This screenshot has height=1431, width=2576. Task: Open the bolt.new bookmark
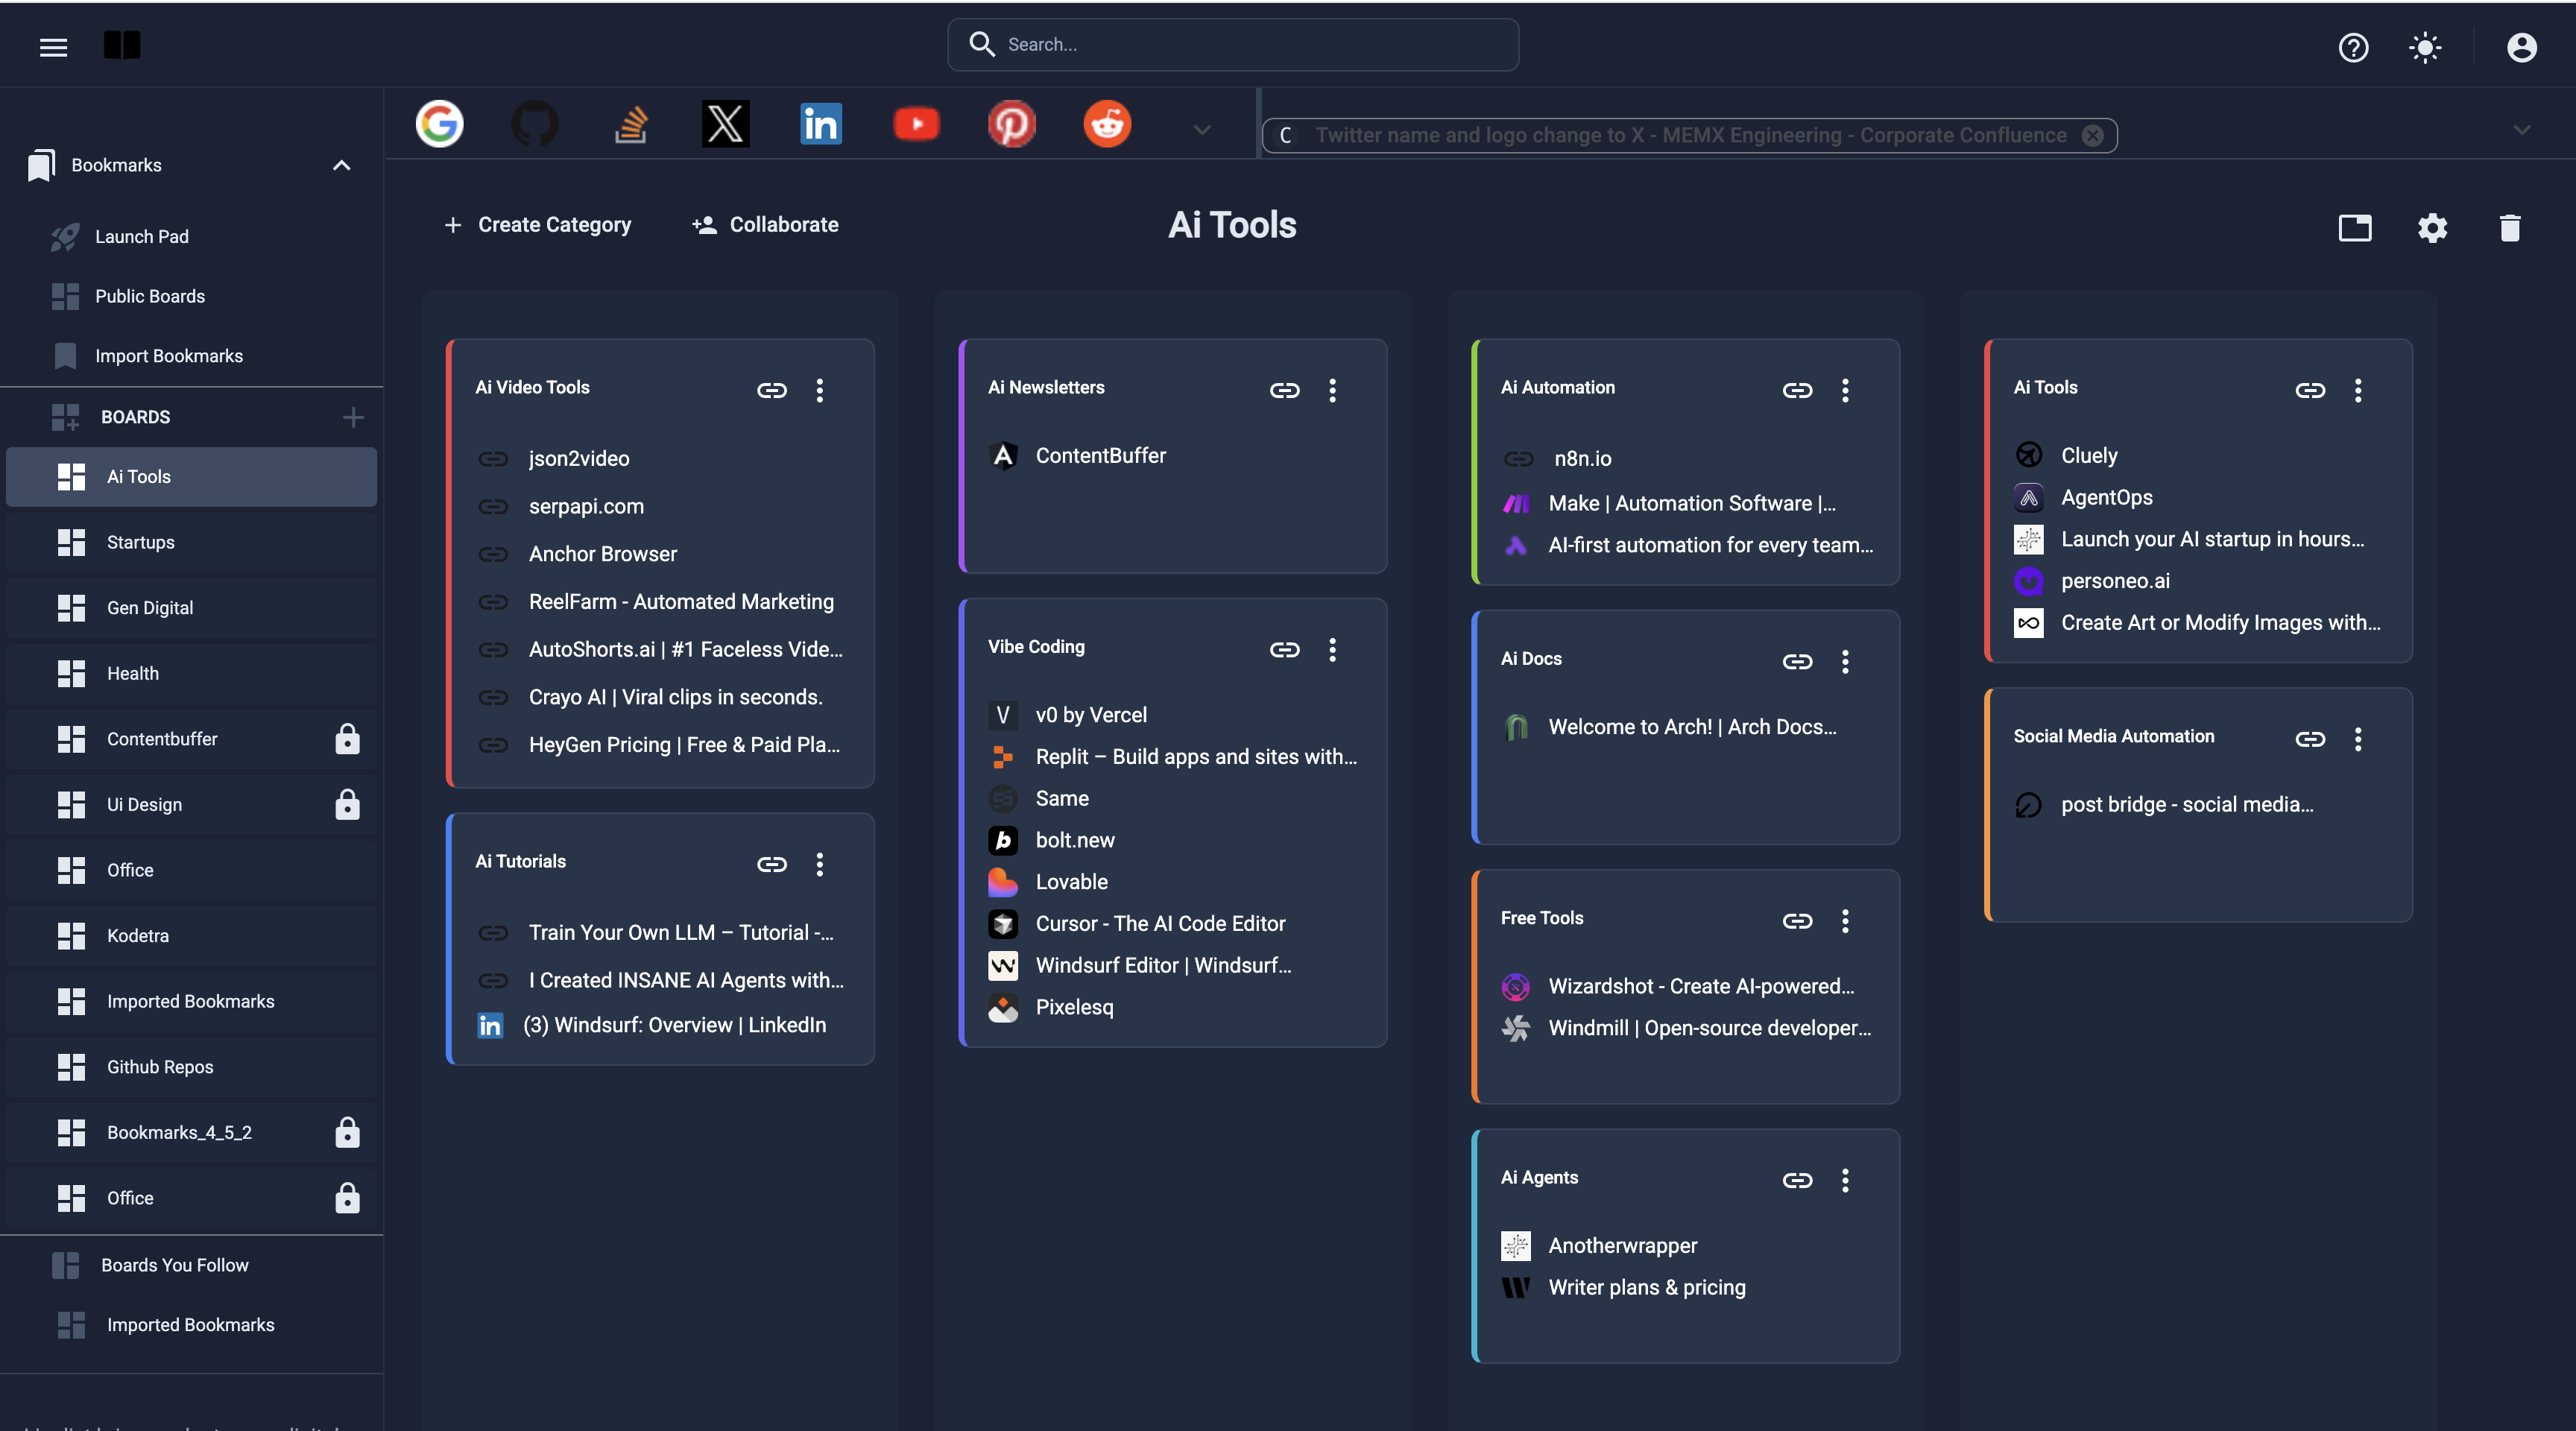tap(1074, 841)
